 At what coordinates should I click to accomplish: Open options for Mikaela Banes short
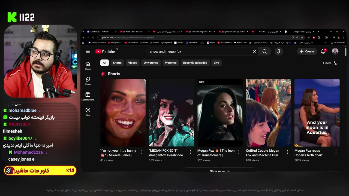click(142, 152)
